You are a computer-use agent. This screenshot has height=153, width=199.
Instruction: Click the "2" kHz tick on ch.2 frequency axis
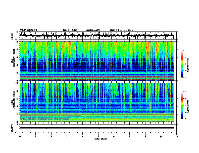[17, 114]
